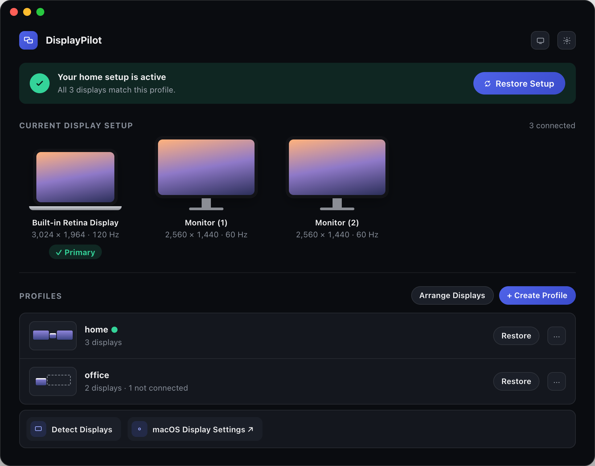
Task: Restore the office profile
Action: click(x=516, y=381)
